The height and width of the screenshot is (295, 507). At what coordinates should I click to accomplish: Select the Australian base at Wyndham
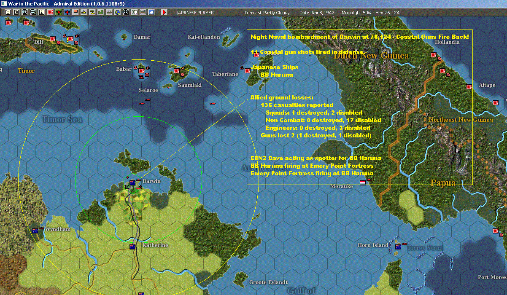[35, 231]
